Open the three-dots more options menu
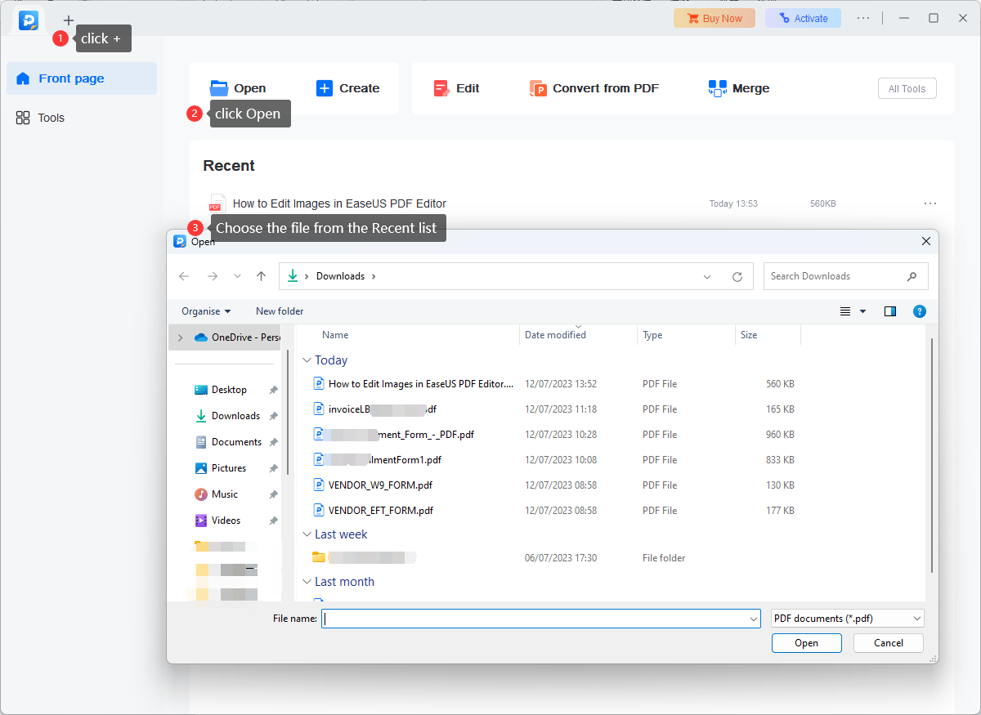The height and width of the screenshot is (715, 981). 863,18
